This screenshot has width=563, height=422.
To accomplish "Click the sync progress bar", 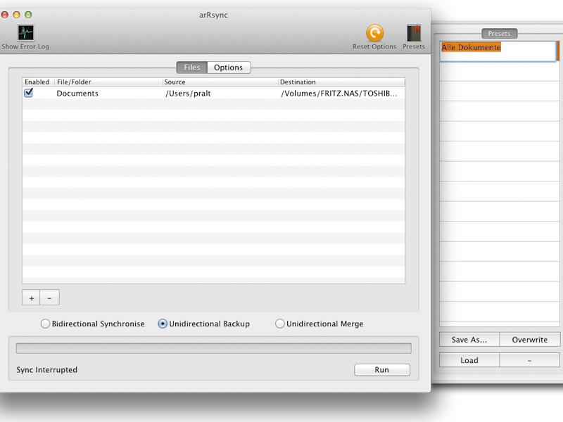I will (x=214, y=348).
